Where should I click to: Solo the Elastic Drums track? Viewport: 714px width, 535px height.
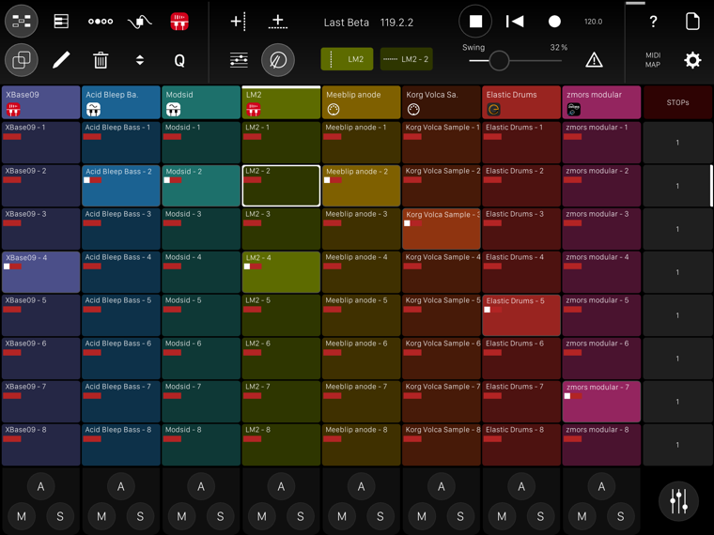540,516
